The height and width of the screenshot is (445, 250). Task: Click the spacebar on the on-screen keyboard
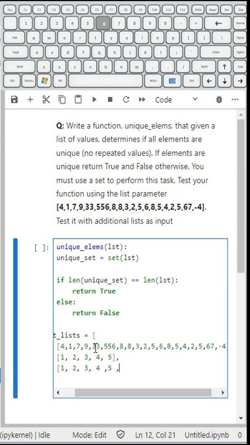[106, 81]
